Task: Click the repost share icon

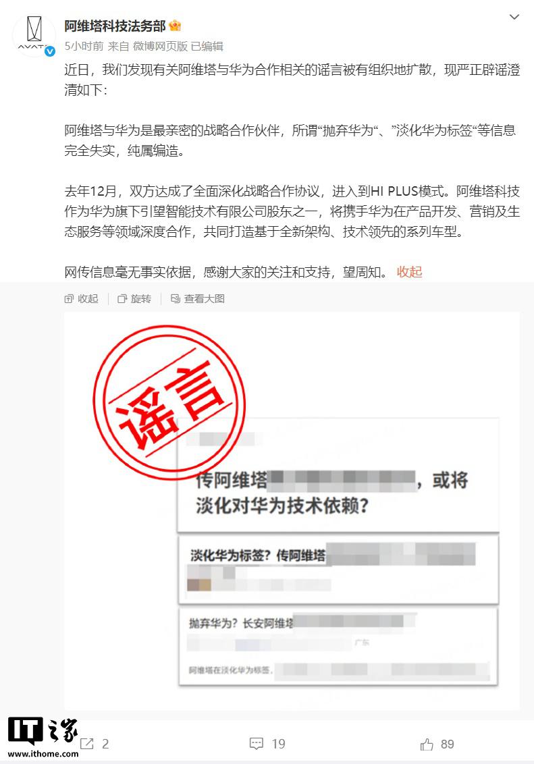Action: click(86, 744)
